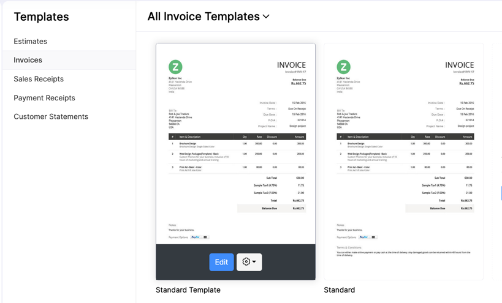This screenshot has height=303, width=502.
Task: Click the card icon beside PayPal in Standard preview
Action: [373, 237]
